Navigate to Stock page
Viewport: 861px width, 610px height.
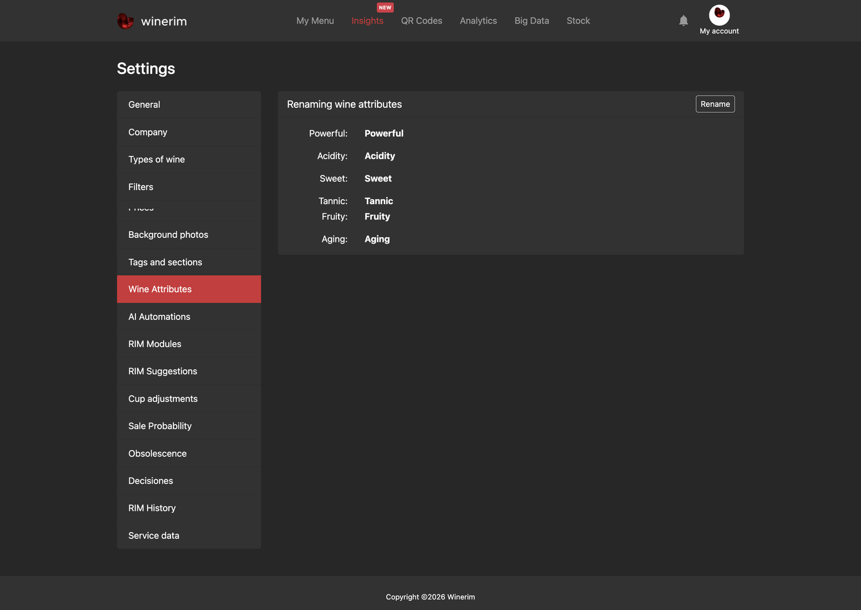point(578,21)
